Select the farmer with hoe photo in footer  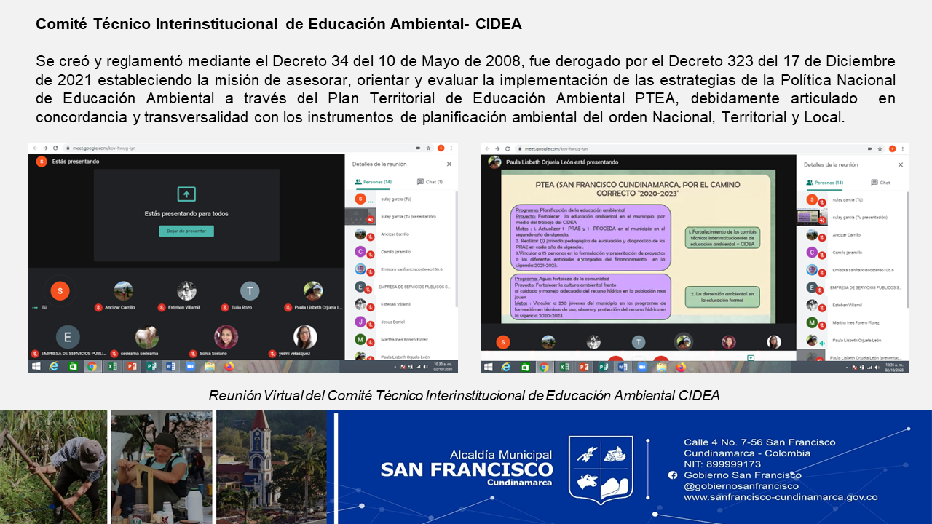point(53,467)
